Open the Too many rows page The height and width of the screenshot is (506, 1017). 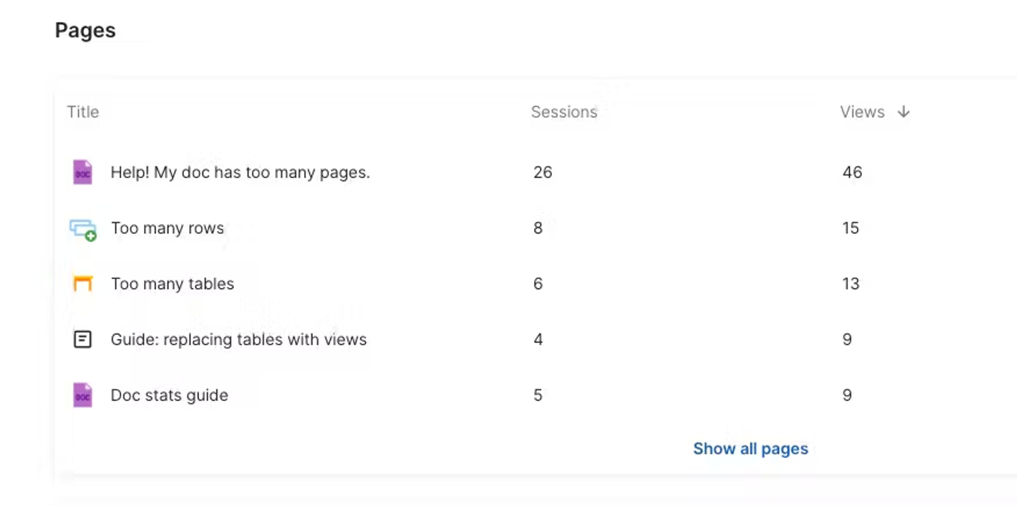(x=167, y=228)
